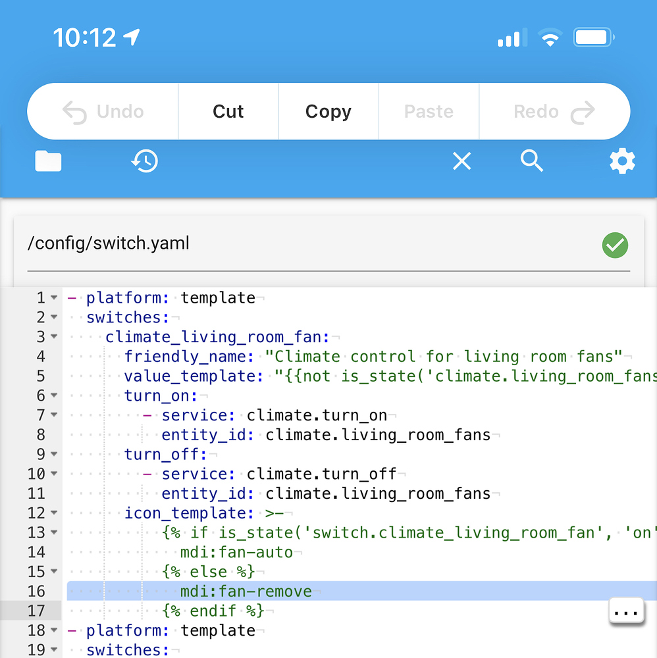Tap Paste in the edit menu
The width and height of the screenshot is (657, 658).
tap(429, 112)
